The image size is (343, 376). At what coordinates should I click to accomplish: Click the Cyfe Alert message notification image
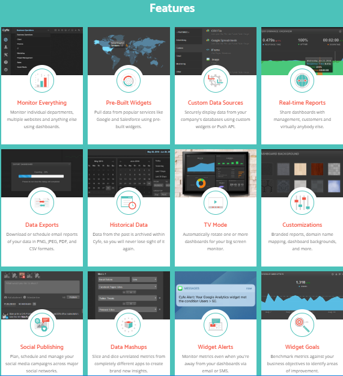coord(216,295)
